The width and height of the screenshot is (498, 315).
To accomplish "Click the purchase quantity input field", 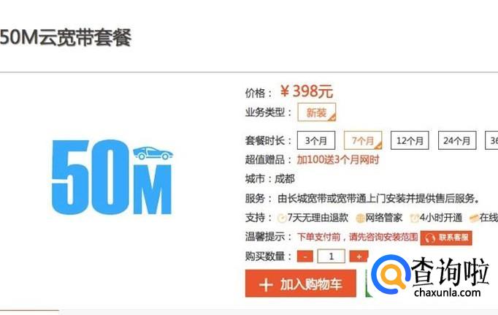I will point(331,257).
